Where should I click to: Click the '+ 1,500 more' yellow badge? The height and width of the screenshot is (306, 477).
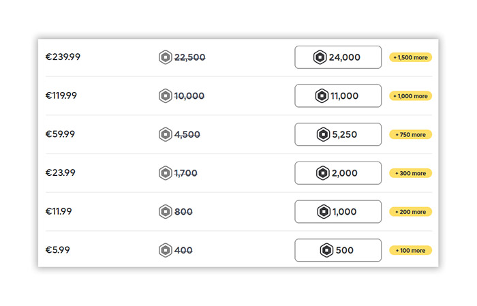click(x=410, y=57)
